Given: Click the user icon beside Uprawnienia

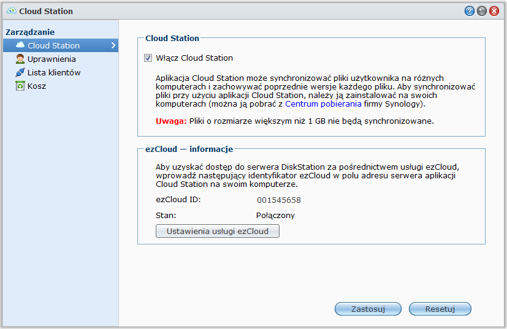Looking at the screenshot, I should tap(20, 59).
